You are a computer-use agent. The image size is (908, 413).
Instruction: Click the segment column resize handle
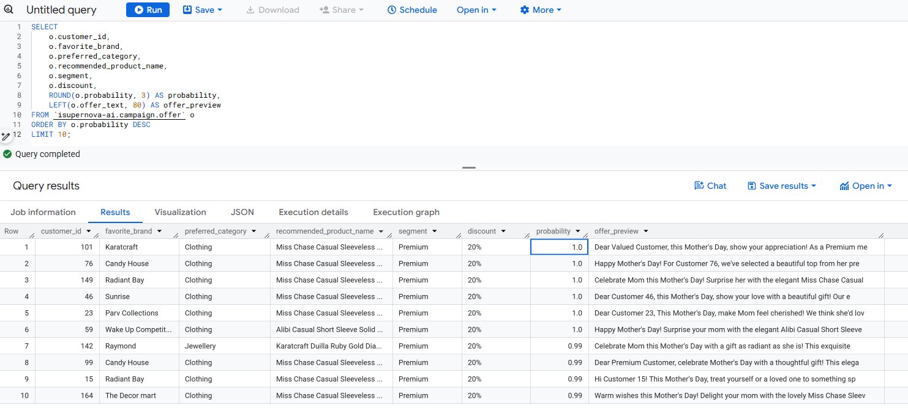pos(459,235)
